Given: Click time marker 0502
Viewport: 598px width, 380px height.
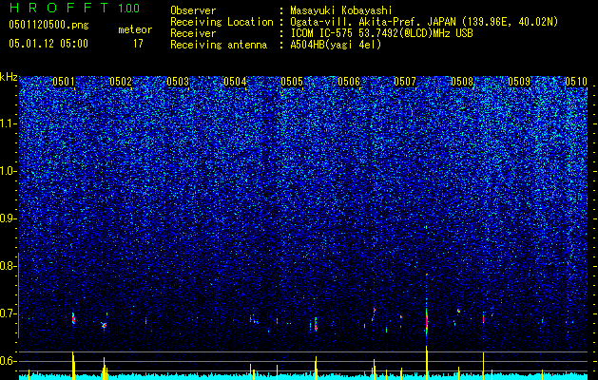Looking at the screenshot, I should 121,82.
